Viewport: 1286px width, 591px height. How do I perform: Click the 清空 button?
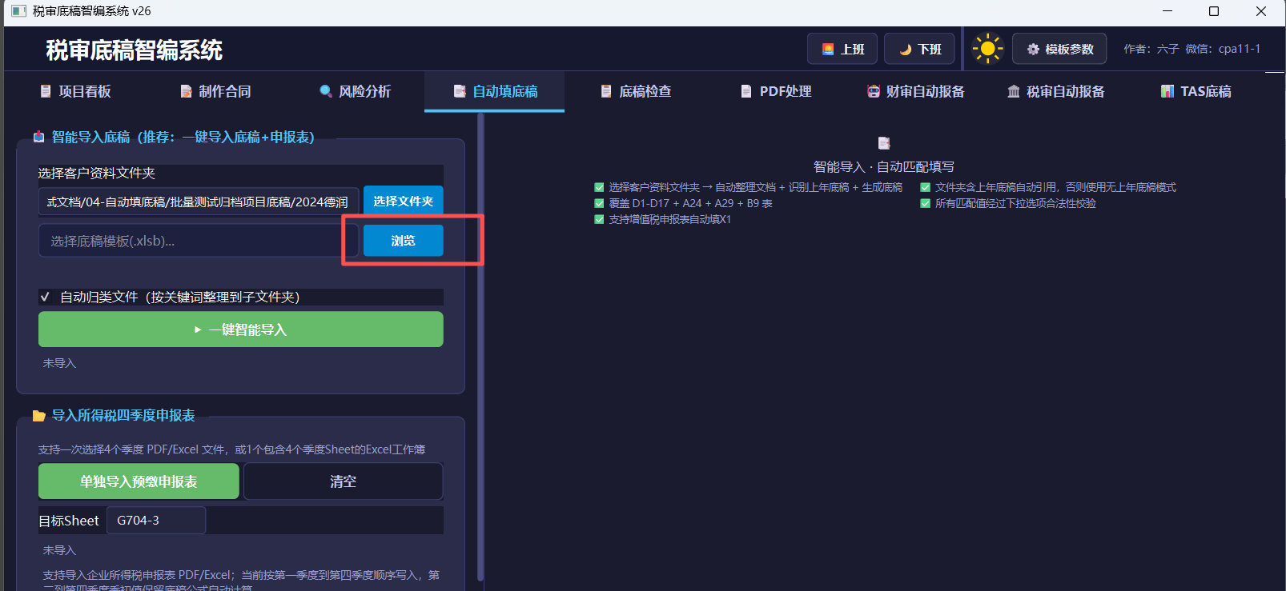(x=343, y=481)
